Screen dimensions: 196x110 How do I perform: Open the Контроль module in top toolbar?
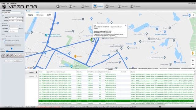pos(123,6)
